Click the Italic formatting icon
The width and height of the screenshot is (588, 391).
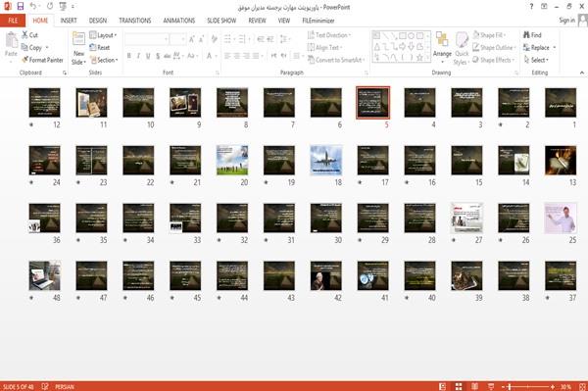tap(138, 56)
